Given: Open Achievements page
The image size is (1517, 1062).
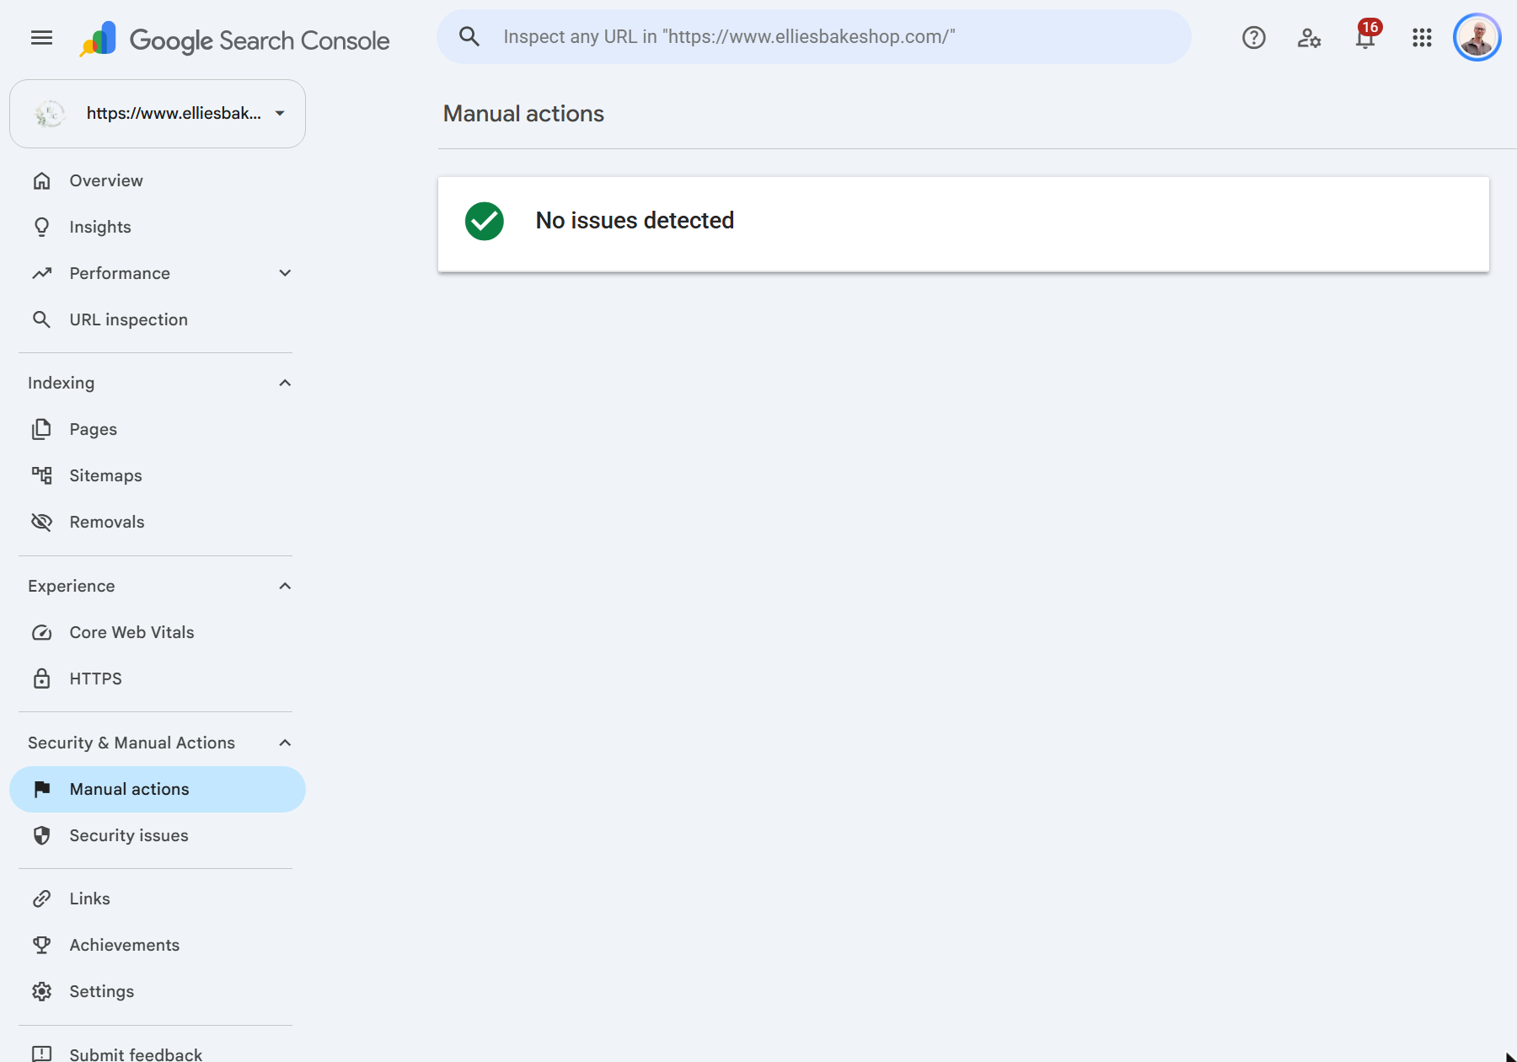Looking at the screenshot, I should tap(125, 945).
